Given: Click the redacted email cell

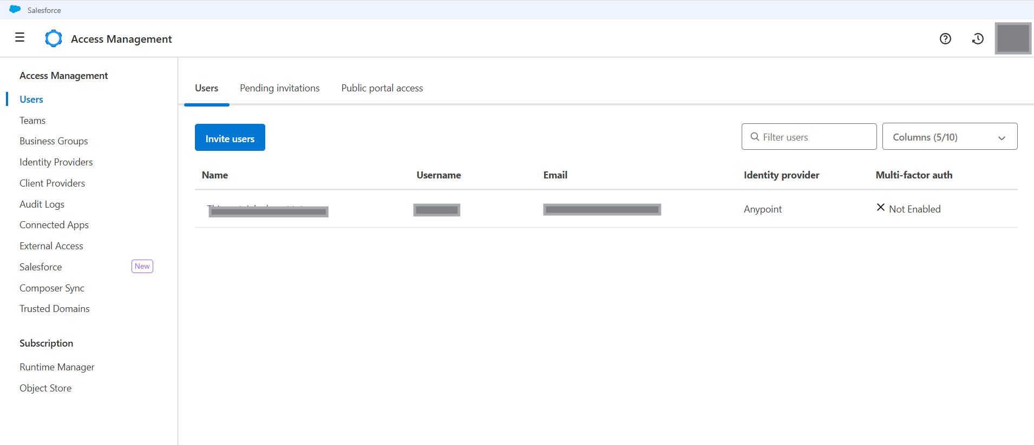Looking at the screenshot, I should [602, 209].
